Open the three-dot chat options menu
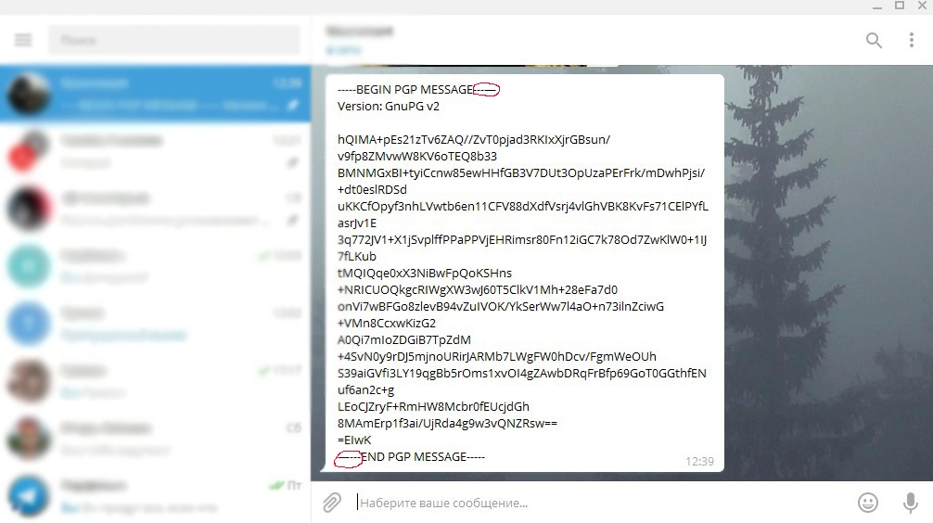933x523 pixels. (911, 40)
